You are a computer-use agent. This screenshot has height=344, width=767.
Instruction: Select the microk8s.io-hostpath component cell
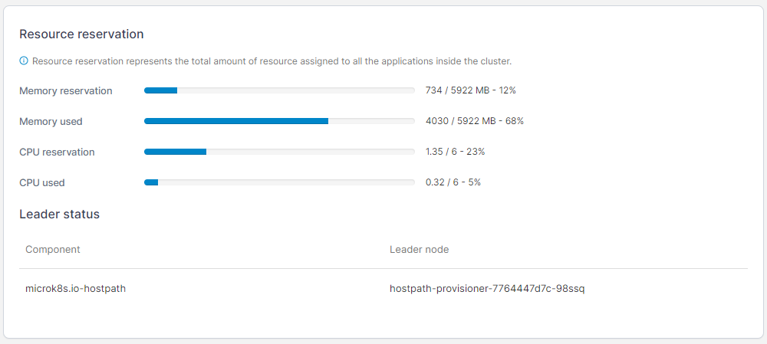click(x=75, y=288)
